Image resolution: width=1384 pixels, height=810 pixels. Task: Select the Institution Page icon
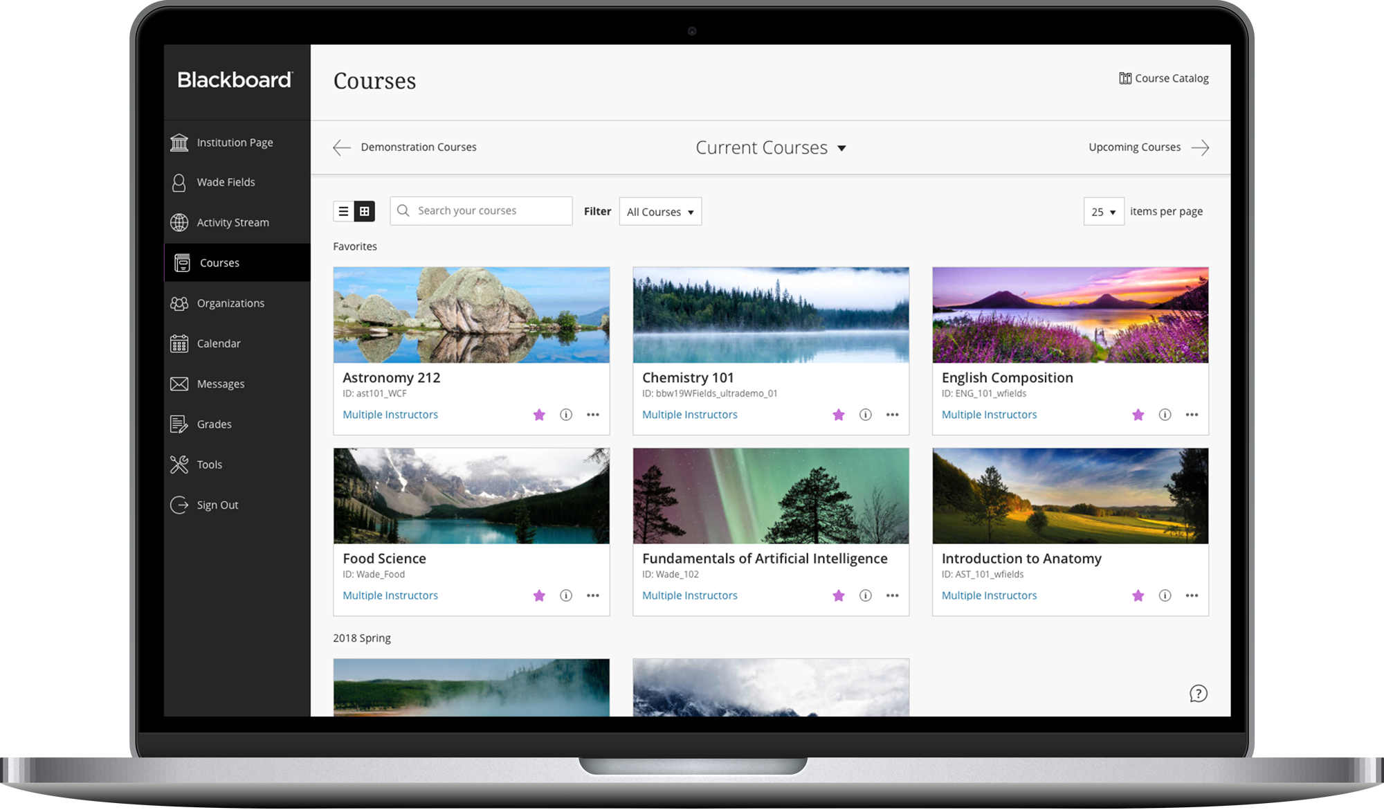point(179,142)
